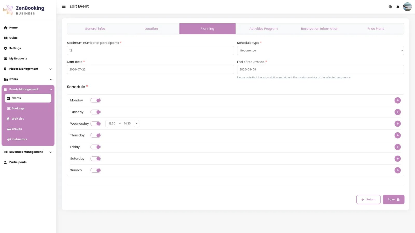Image resolution: width=415 pixels, height=233 pixels.
Task: Switch to General Infos tab
Action: coord(95,29)
